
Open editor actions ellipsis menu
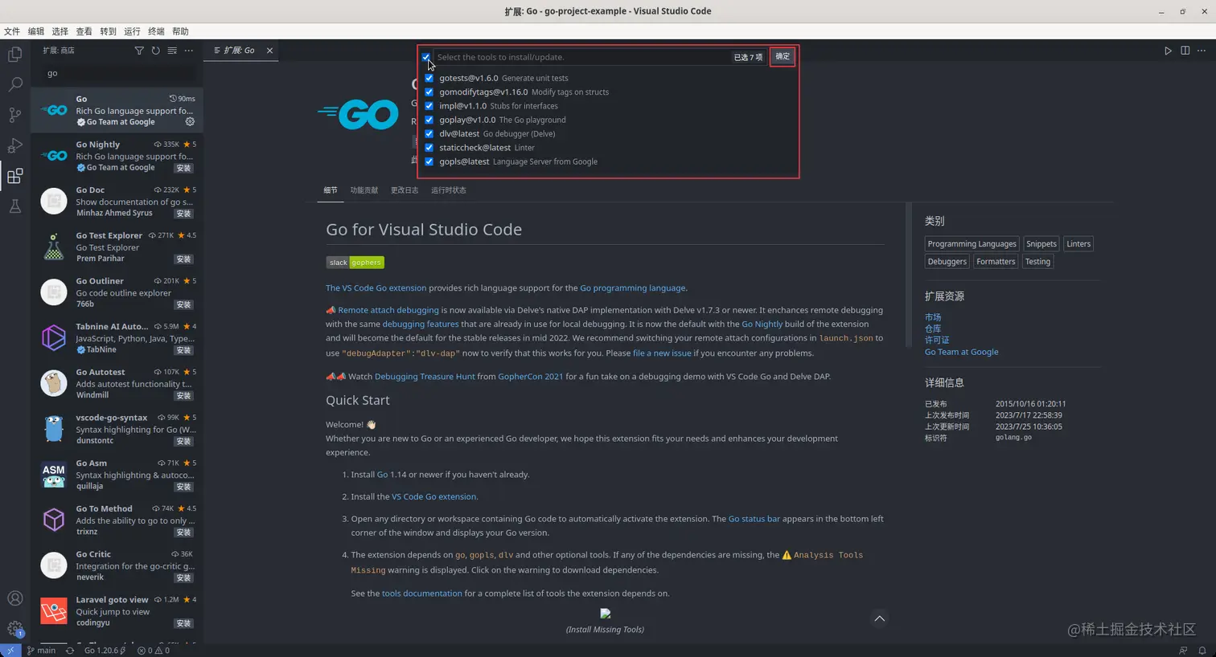point(1202,50)
